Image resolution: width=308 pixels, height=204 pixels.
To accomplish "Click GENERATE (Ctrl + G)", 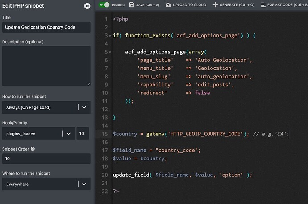I will coord(237,5).
